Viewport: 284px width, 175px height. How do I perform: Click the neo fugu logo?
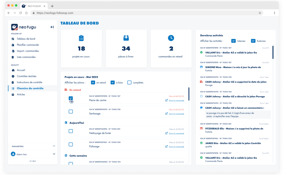pyautogui.click(x=23, y=26)
